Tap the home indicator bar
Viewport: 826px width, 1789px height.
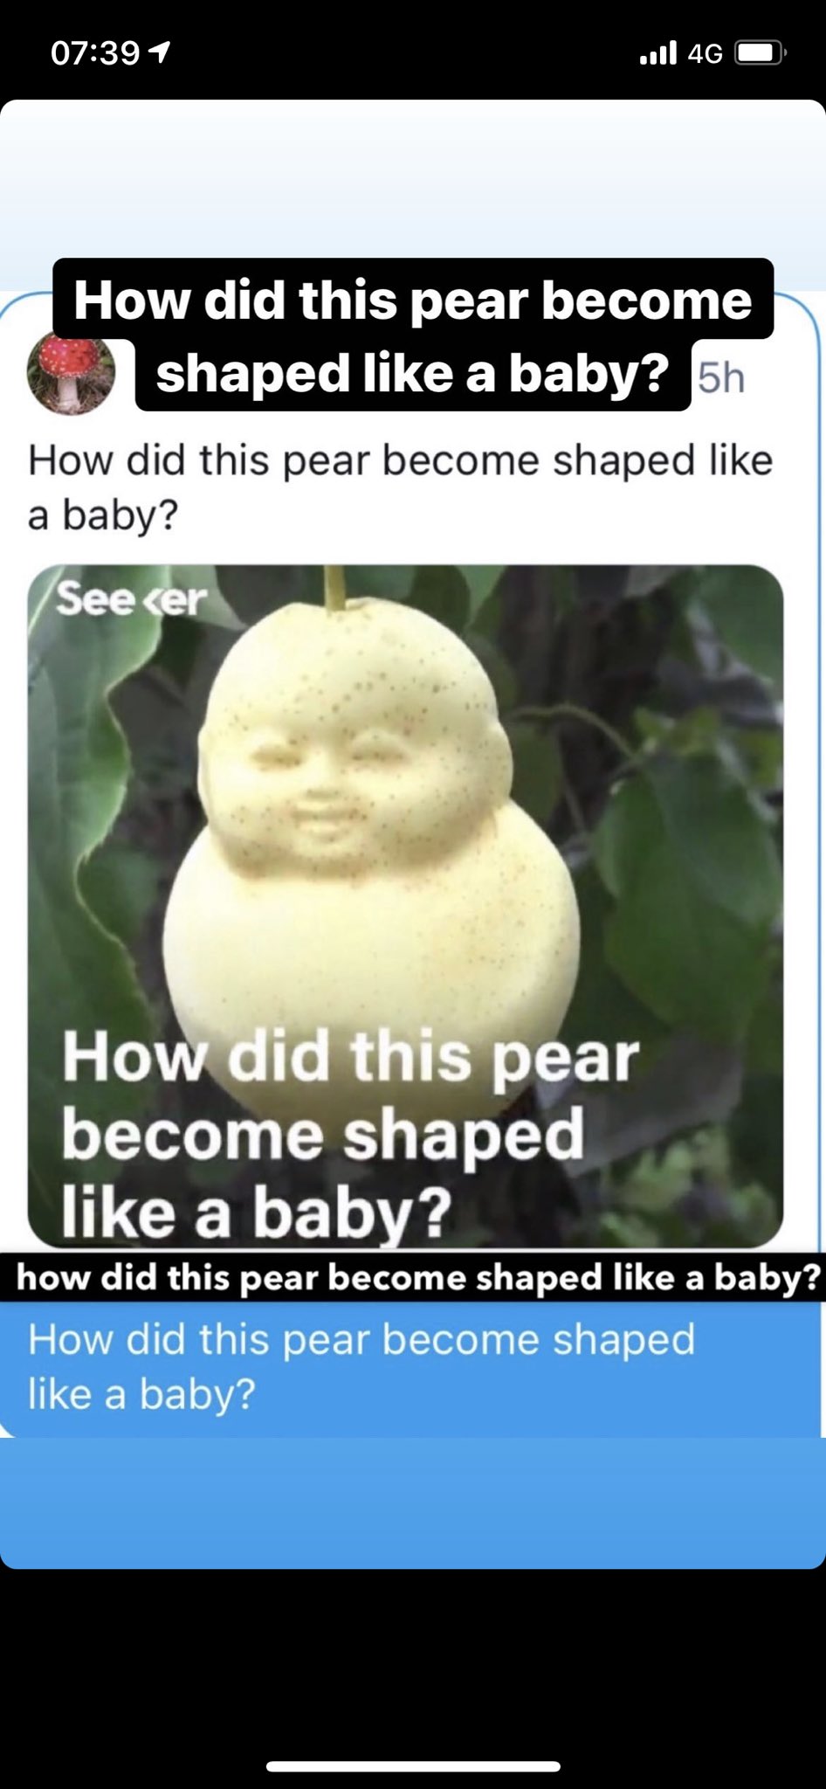[x=413, y=1766]
